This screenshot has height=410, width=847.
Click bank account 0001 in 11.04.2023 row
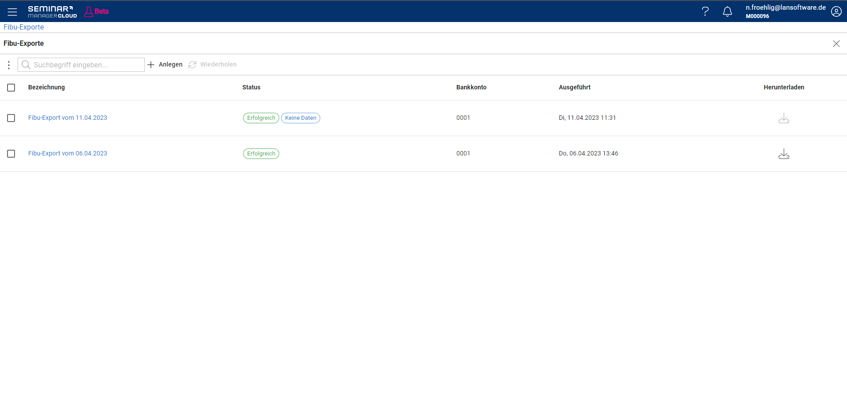coord(463,118)
